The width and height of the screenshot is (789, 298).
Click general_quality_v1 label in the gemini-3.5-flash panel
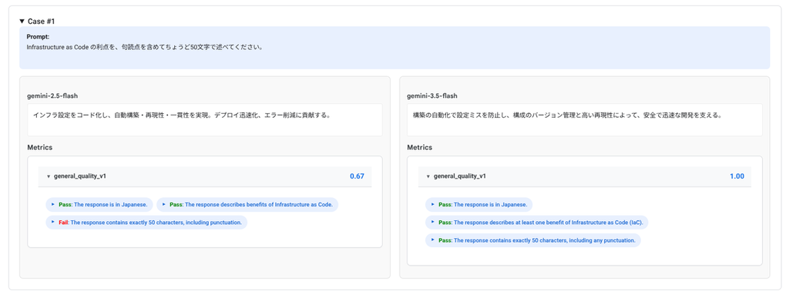[x=459, y=176]
